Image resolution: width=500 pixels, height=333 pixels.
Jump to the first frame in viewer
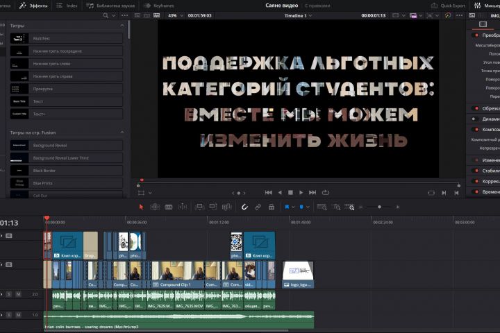click(x=269, y=192)
